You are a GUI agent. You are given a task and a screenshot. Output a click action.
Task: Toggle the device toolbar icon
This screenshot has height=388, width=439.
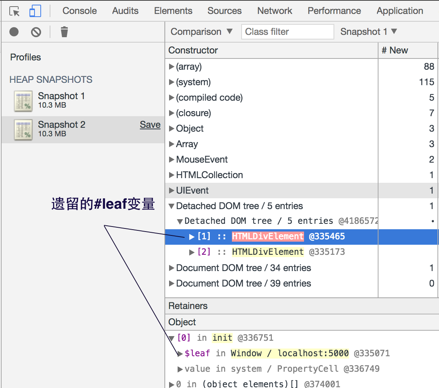tap(35, 11)
